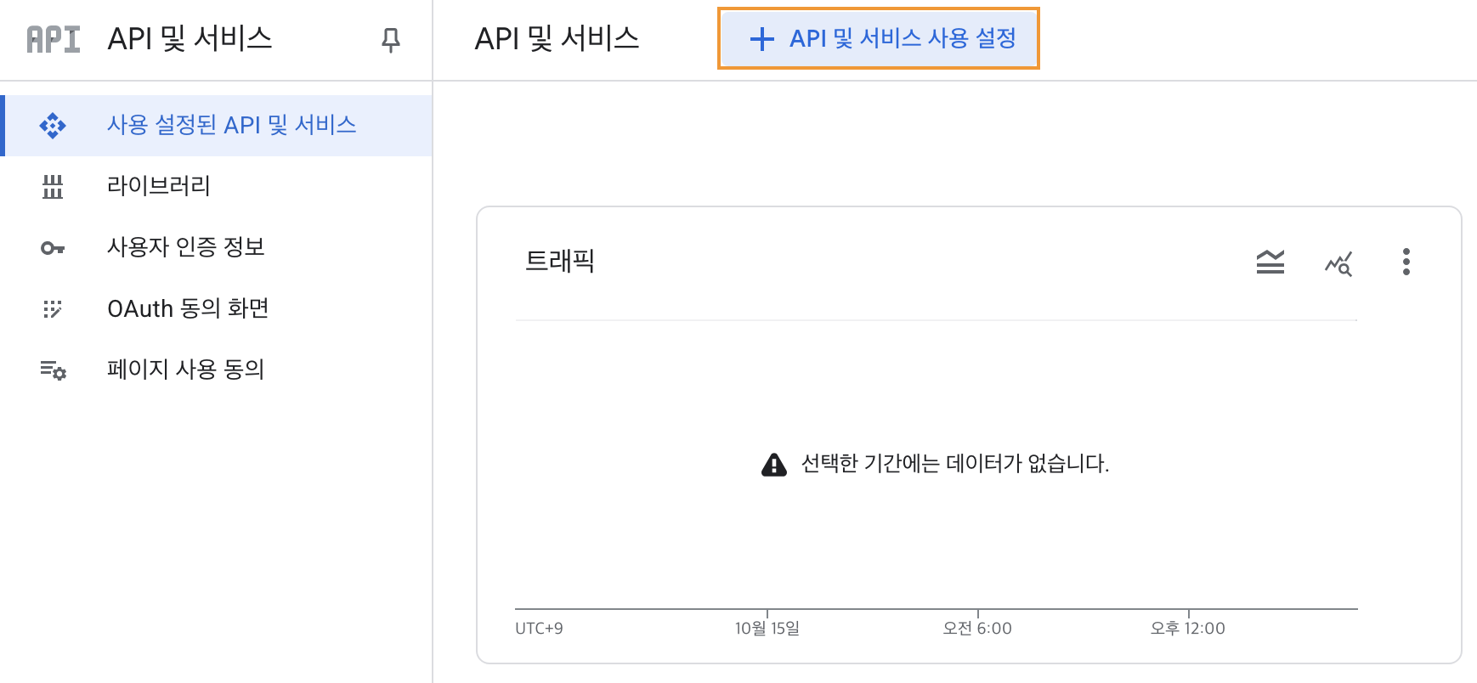Toggle the 트래픽 chart legend icon

pyautogui.click(x=1270, y=262)
